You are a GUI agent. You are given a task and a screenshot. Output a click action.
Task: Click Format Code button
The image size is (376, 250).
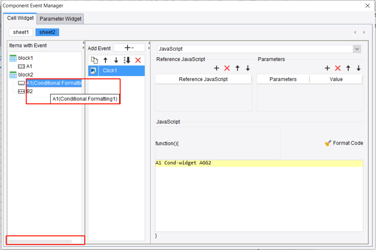[344, 143]
